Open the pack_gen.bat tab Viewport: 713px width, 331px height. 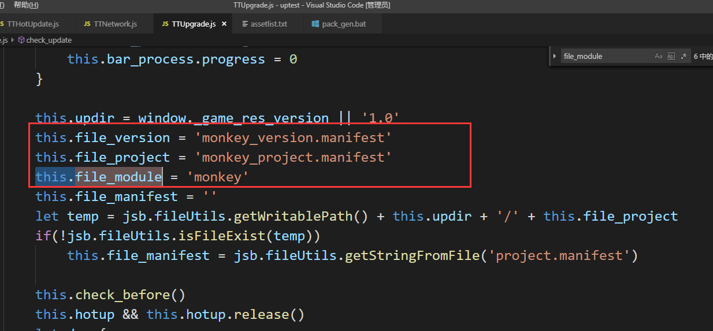[x=344, y=24]
